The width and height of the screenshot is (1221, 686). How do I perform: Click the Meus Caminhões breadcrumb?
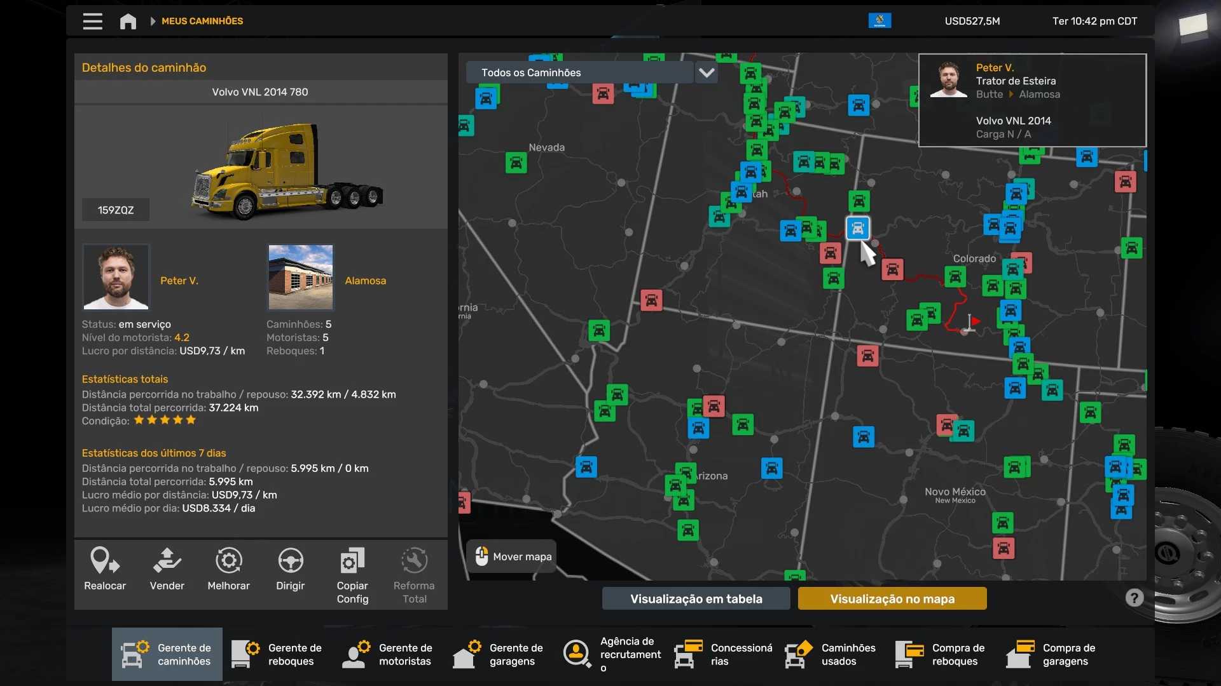pos(202,21)
